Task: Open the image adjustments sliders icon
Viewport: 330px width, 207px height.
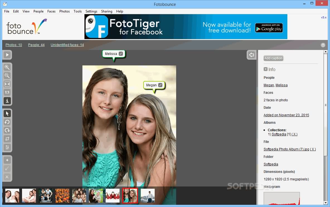Action: (x=7, y=147)
